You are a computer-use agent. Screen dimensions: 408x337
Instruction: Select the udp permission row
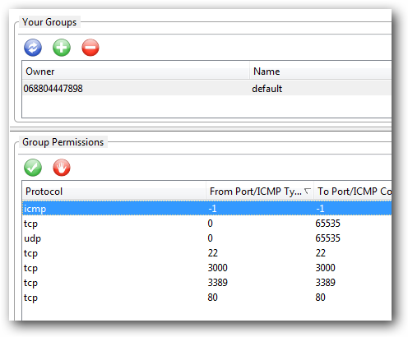click(x=206, y=238)
